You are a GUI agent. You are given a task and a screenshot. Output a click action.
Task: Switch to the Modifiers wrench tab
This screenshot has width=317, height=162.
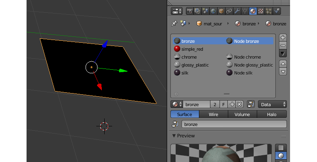(x=237, y=11)
